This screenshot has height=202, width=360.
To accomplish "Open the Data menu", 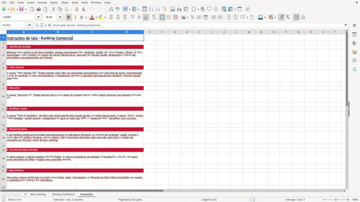I will point(75,2).
